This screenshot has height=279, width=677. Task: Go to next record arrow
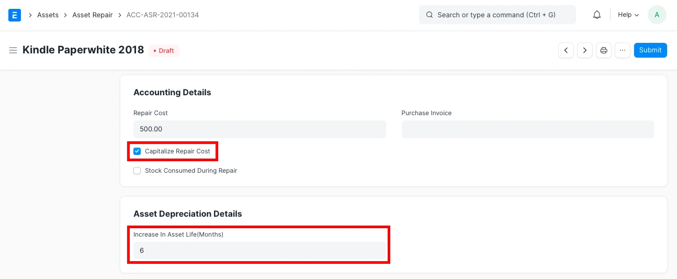click(584, 50)
